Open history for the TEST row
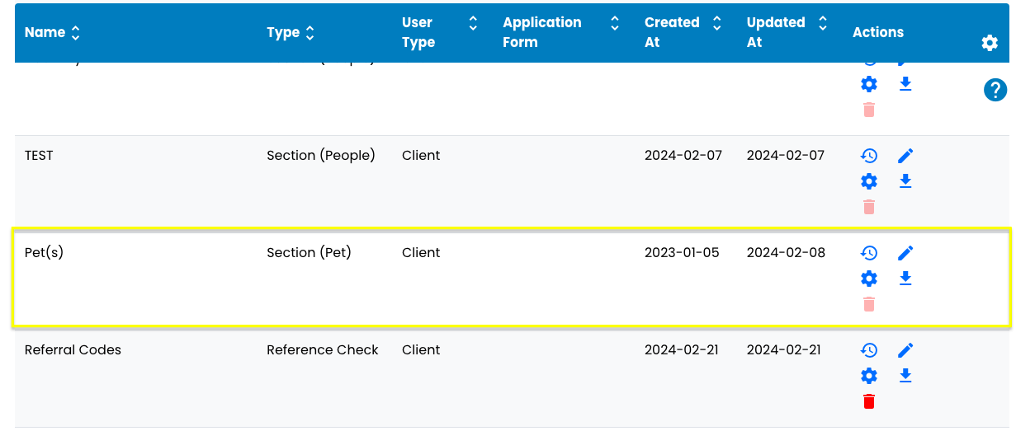Screen dimensions: 1016x431 868,156
